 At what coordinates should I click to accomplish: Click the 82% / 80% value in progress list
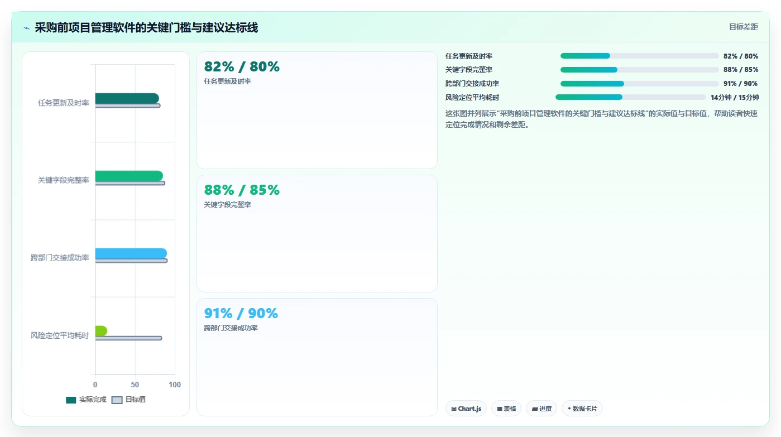coord(741,56)
